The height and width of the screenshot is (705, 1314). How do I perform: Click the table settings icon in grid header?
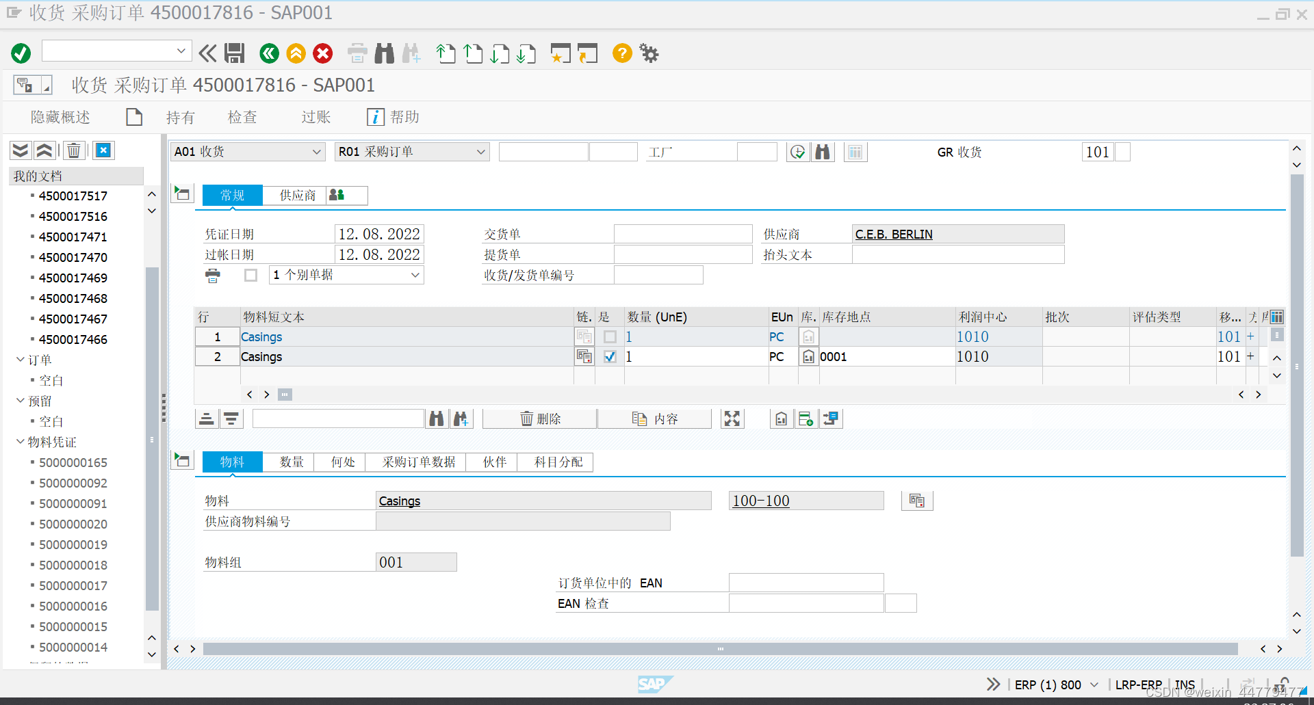tap(1277, 317)
